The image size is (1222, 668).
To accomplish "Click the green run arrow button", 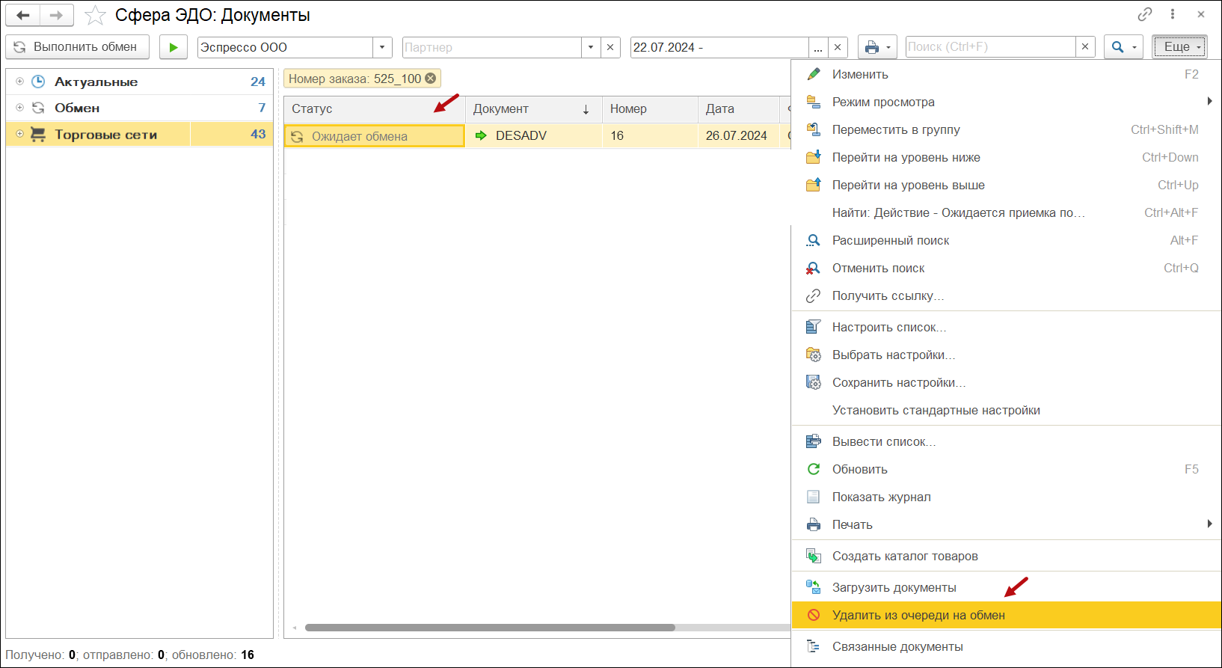I will point(174,47).
